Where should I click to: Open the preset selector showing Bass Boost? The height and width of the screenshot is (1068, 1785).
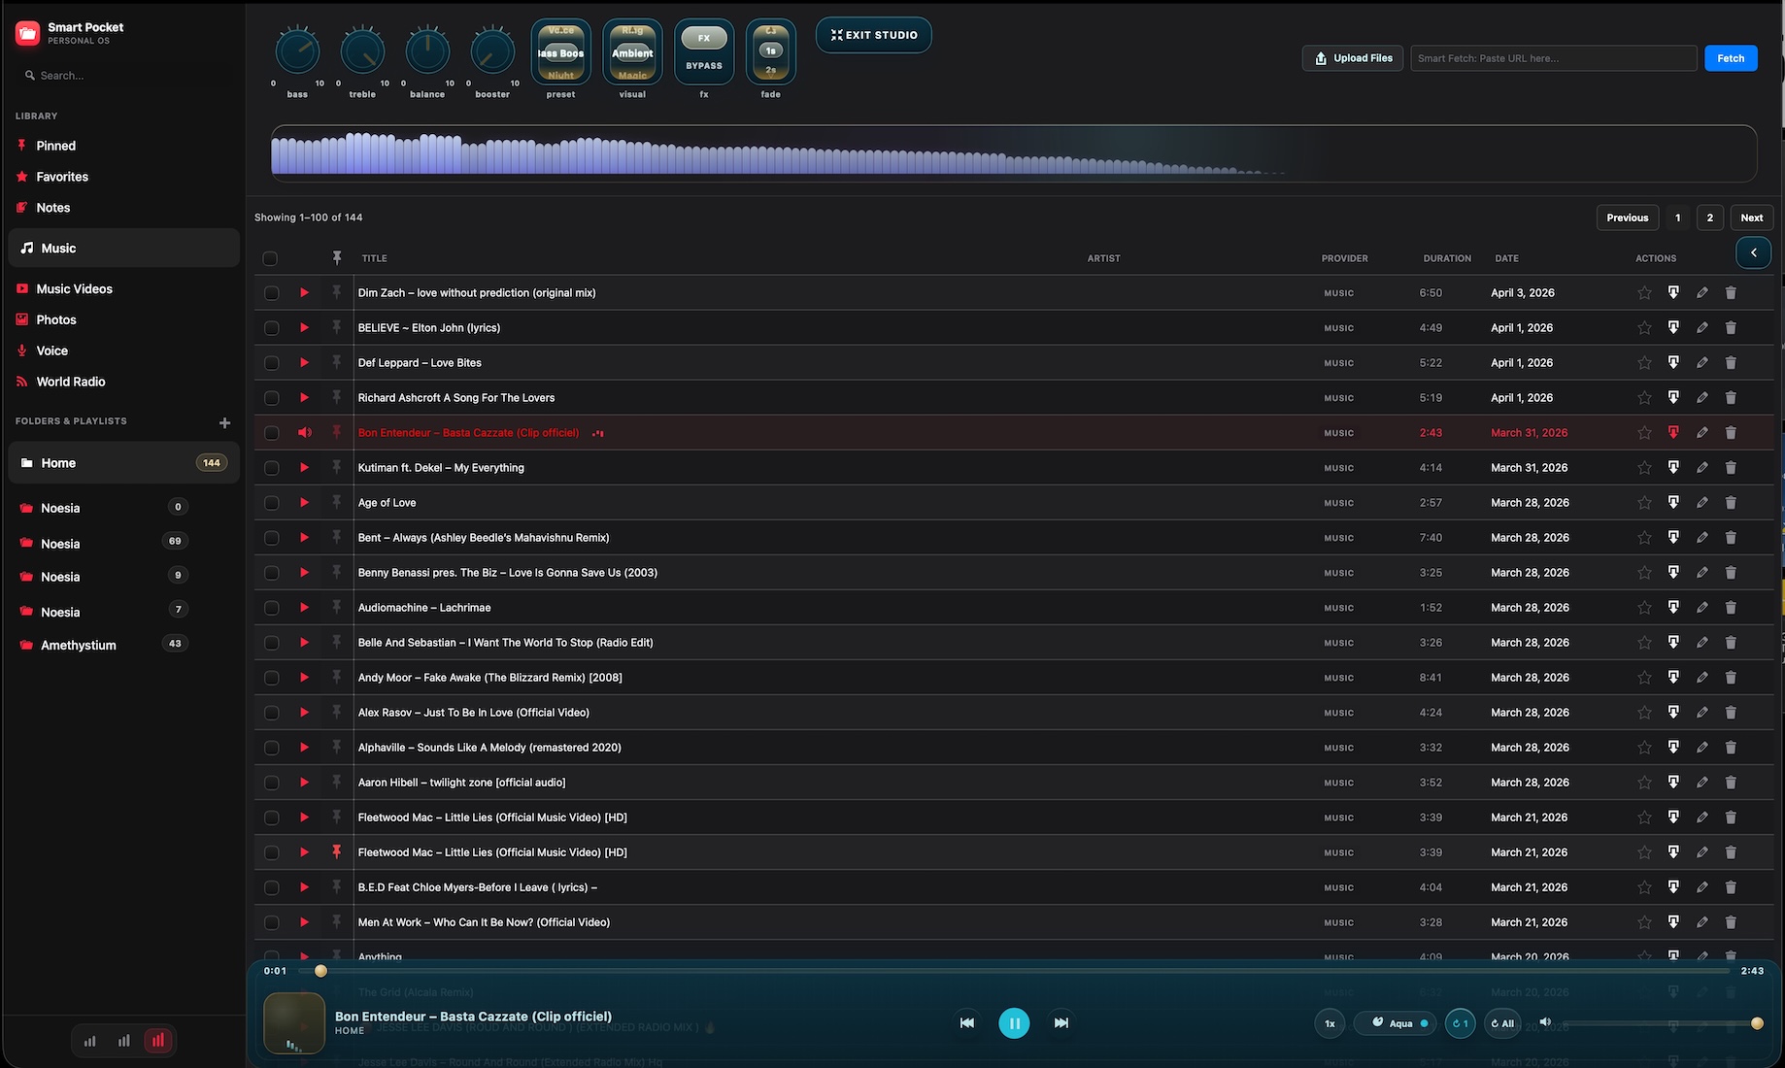click(x=560, y=52)
